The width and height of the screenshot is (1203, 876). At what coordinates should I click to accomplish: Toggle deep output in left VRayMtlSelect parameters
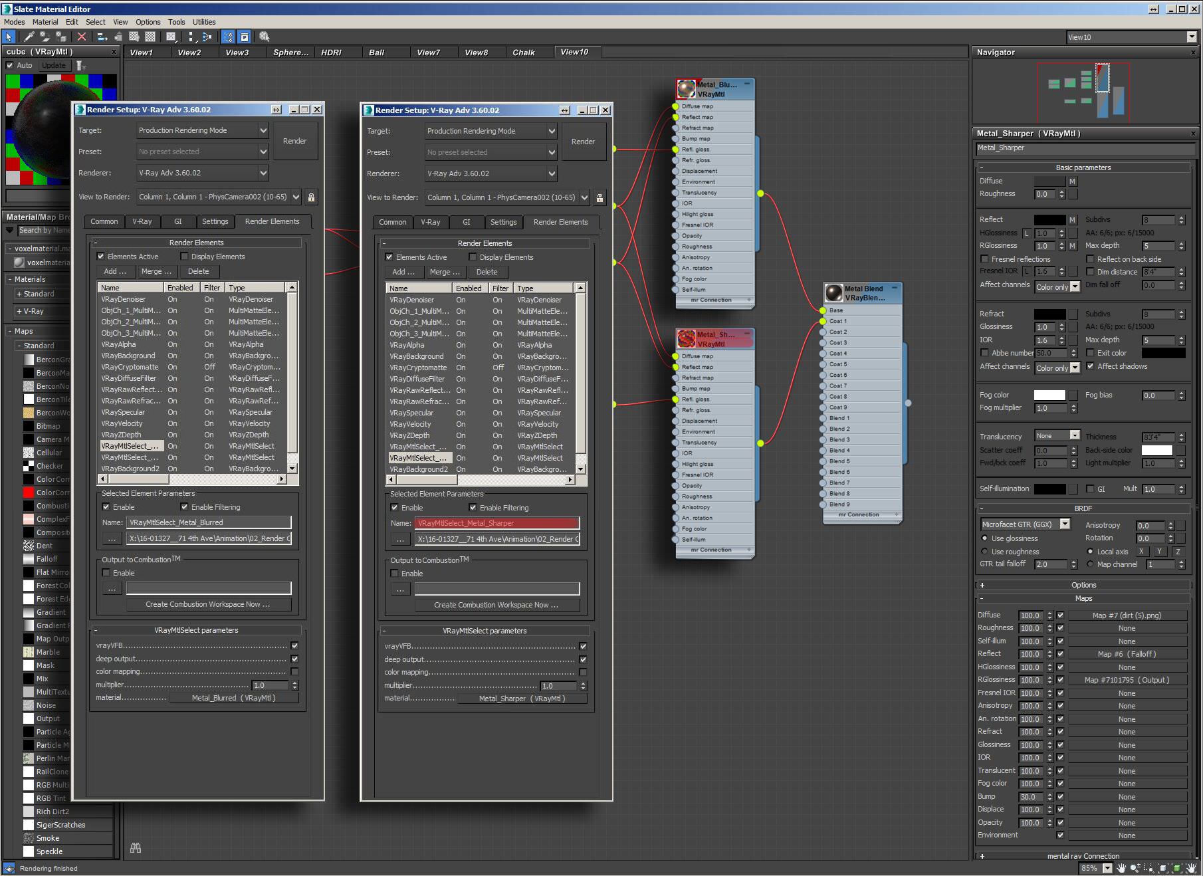click(x=294, y=659)
